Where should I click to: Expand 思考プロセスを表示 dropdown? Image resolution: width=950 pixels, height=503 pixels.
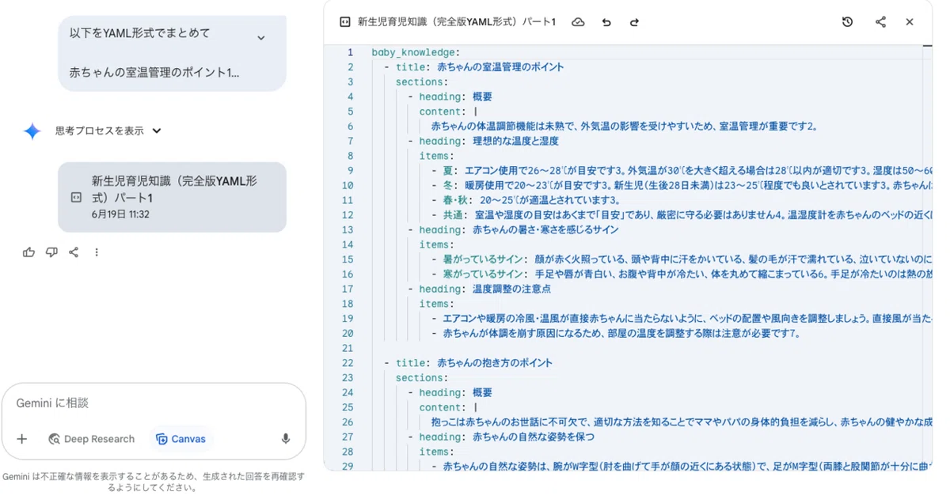pos(157,131)
